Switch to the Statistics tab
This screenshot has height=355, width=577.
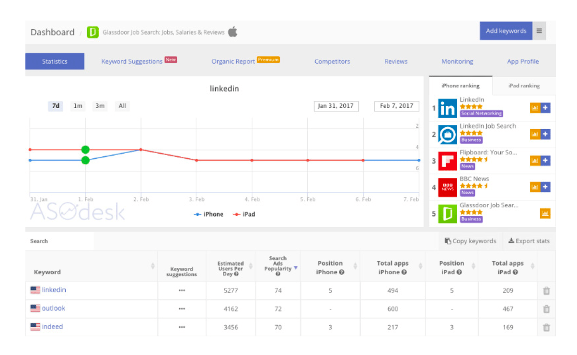[x=55, y=61]
